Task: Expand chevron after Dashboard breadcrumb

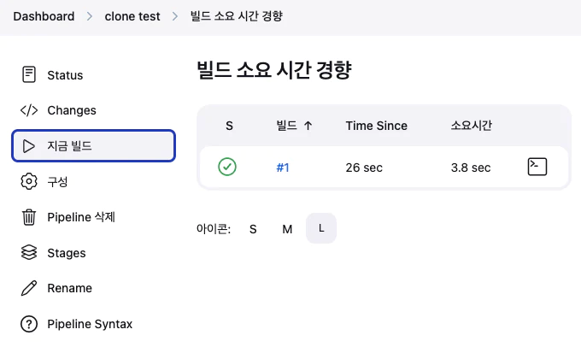Action: click(x=90, y=16)
